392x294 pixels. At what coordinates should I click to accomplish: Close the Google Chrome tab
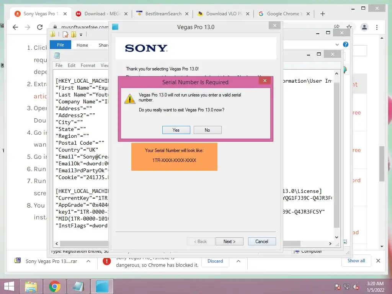pos(308,14)
